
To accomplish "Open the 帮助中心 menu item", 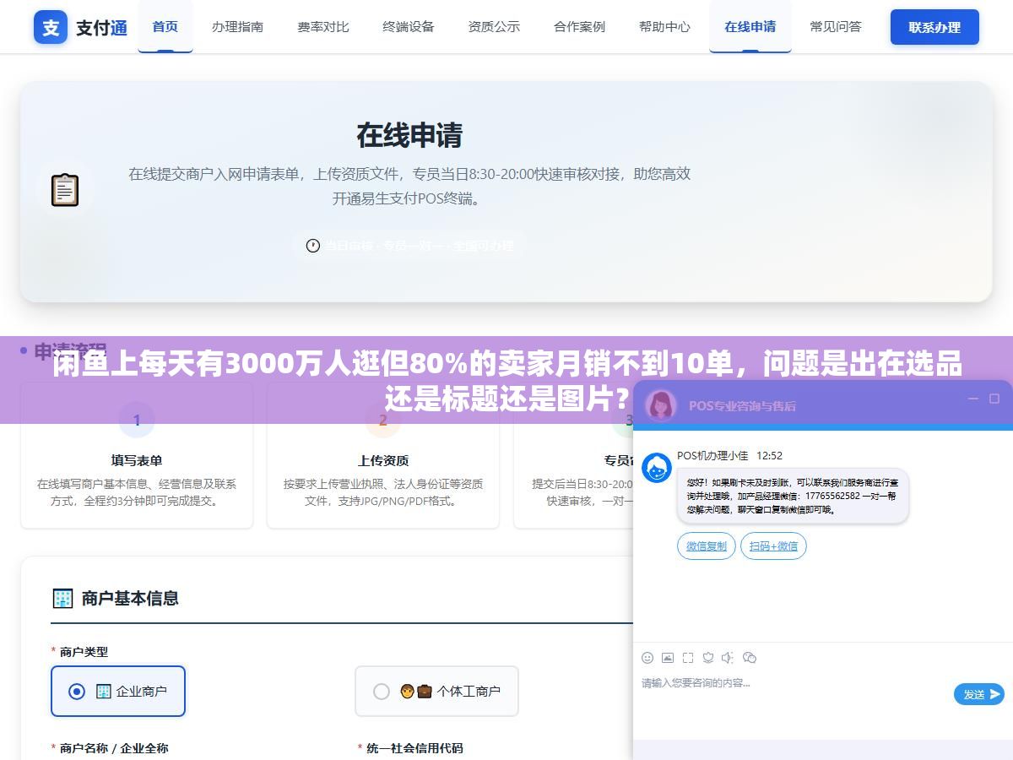I will tap(664, 26).
